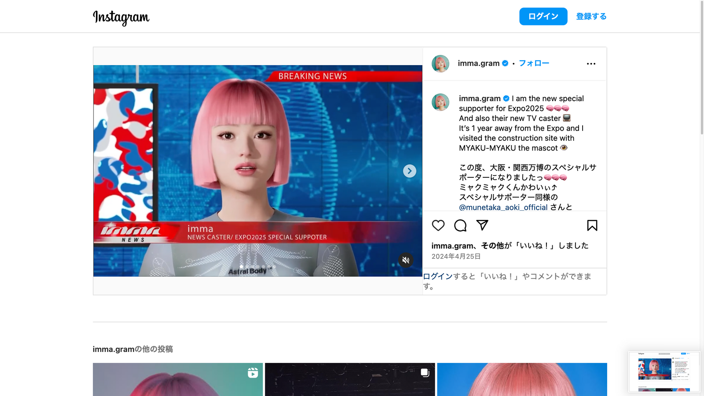Click the Instagram logo
Image resolution: width=704 pixels, height=396 pixels.
pyautogui.click(x=121, y=17)
